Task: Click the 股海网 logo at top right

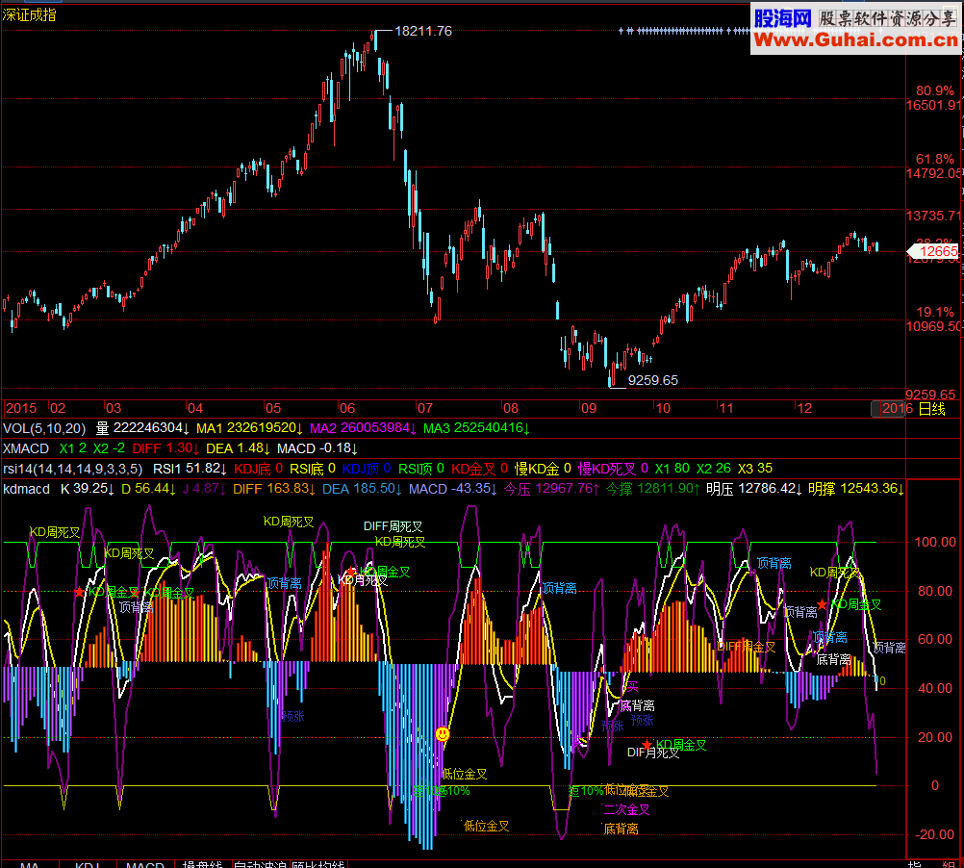Action: click(x=782, y=18)
